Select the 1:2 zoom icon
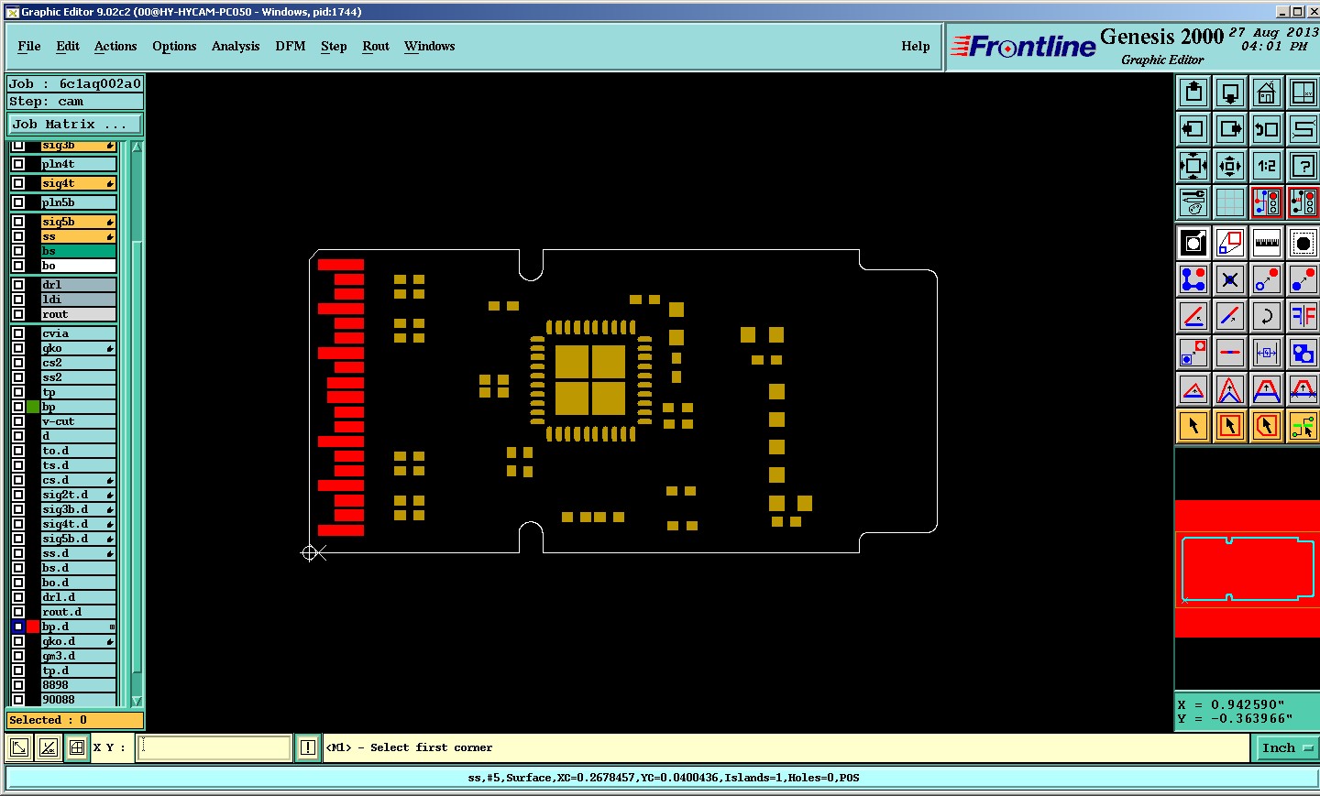 (1267, 166)
